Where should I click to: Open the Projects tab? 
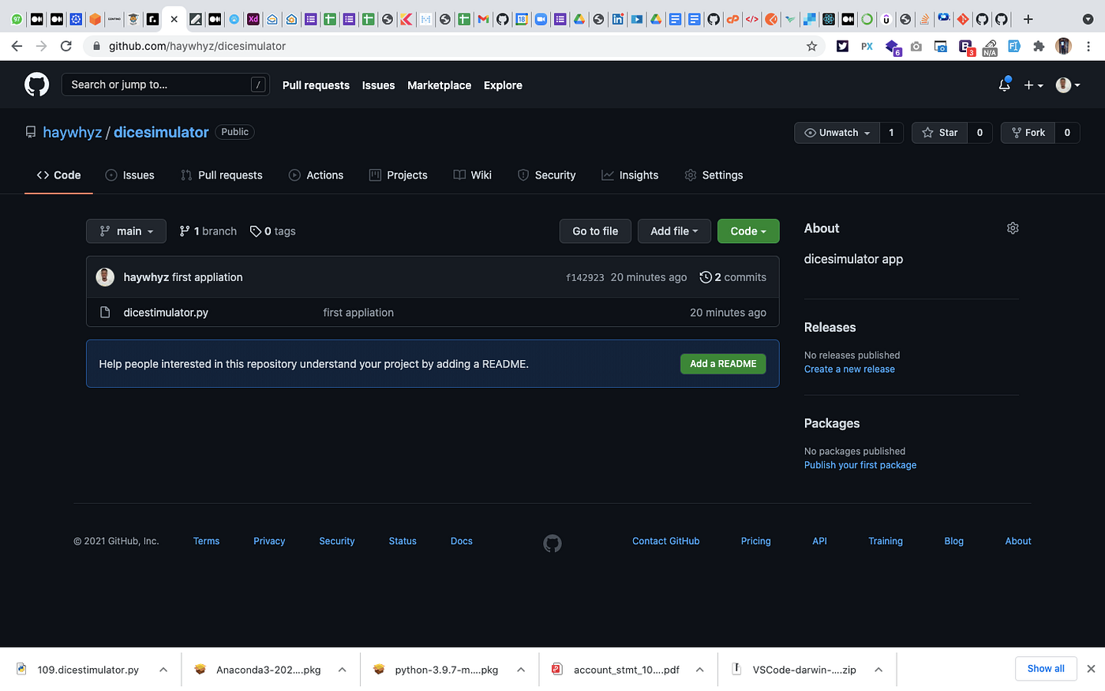coord(399,175)
